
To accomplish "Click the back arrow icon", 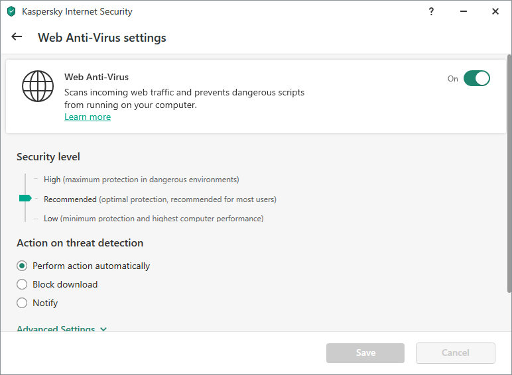I will 17,37.
